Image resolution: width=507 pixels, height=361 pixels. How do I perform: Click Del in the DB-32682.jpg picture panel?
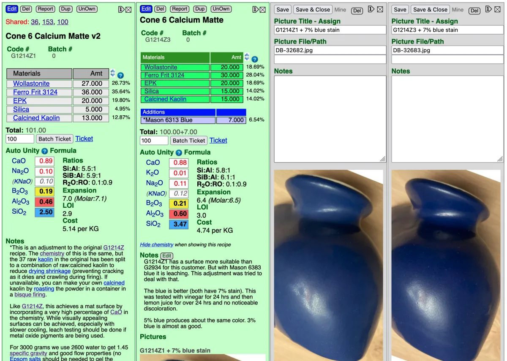point(357,11)
